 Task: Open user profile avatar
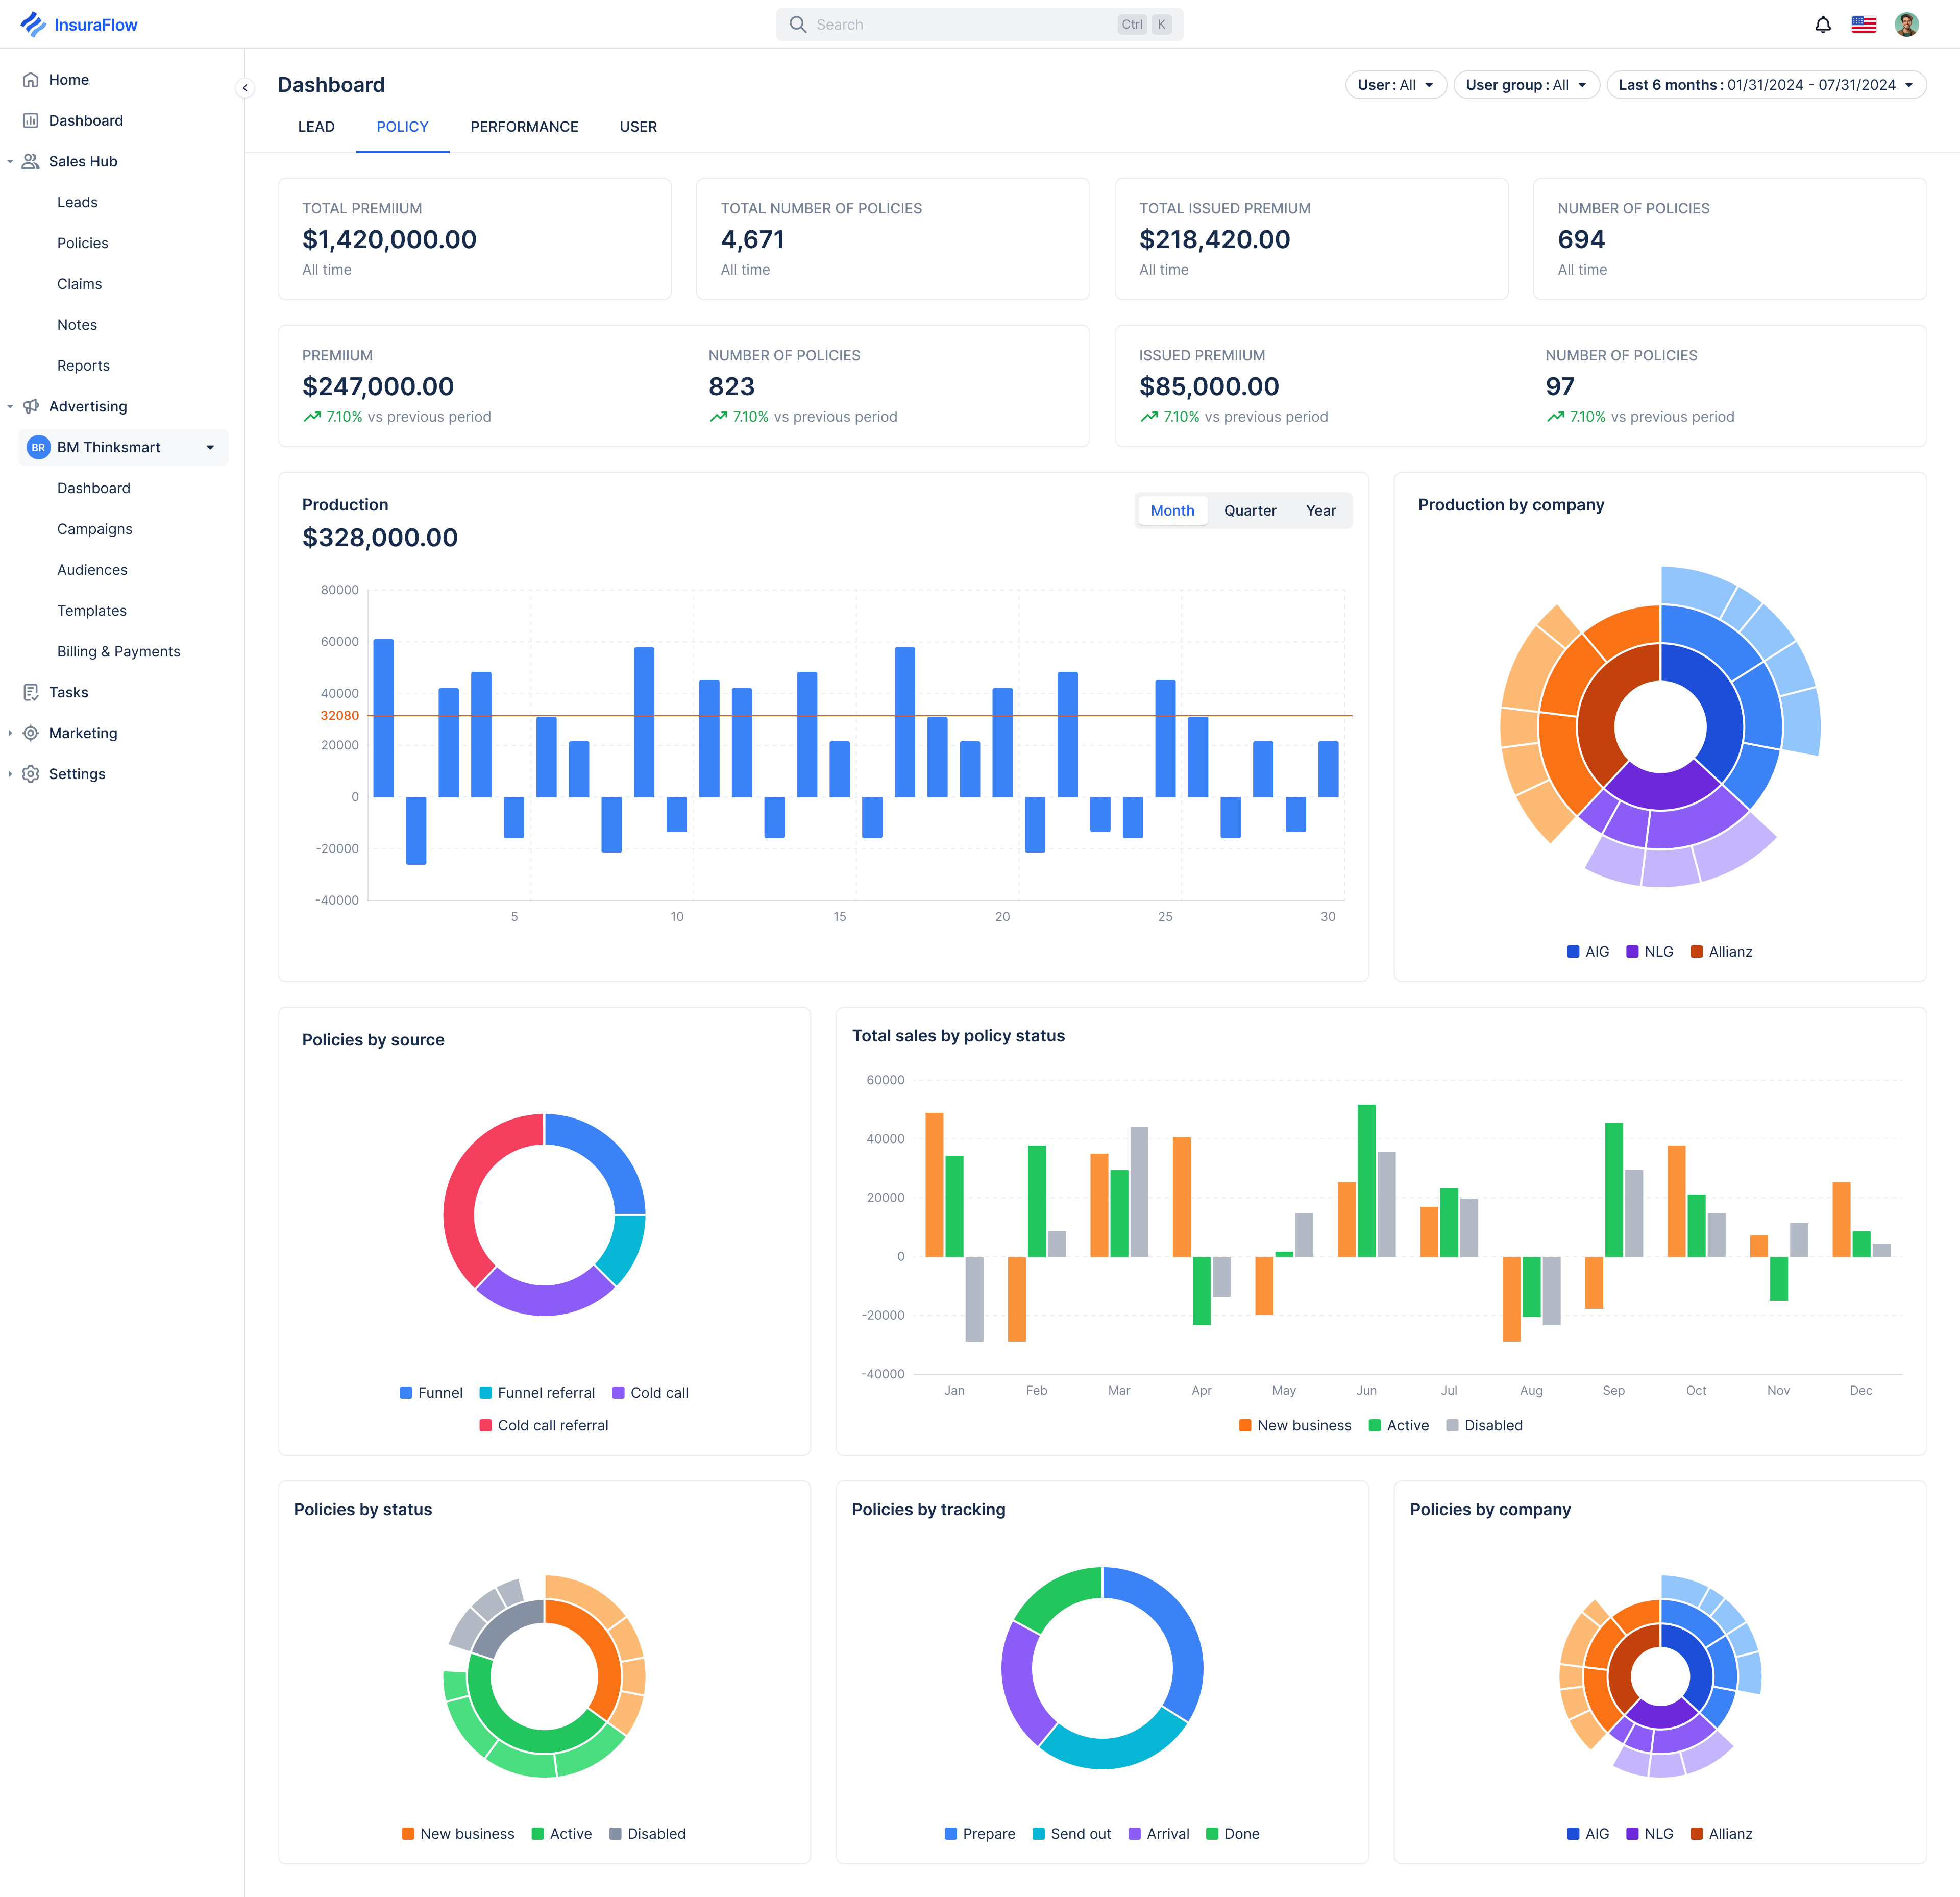coord(1906,24)
